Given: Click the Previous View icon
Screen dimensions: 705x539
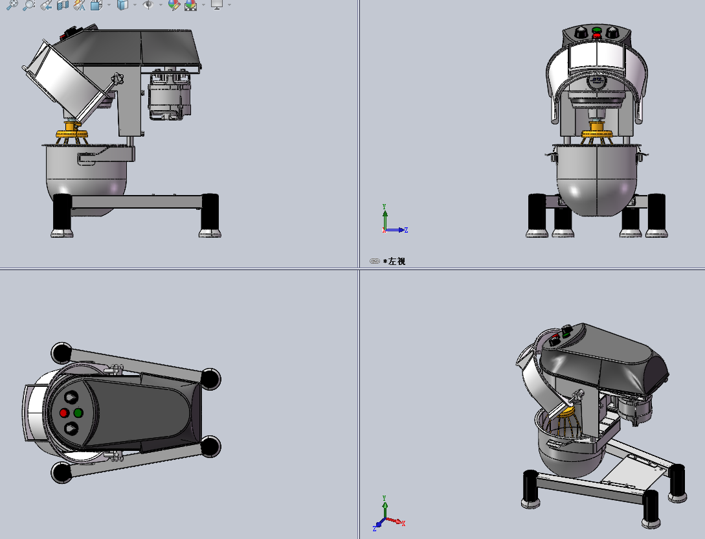Looking at the screenshot, I should tap(46, 6).
